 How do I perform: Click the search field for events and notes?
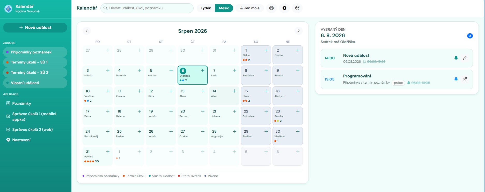click(x=147, y=8)
